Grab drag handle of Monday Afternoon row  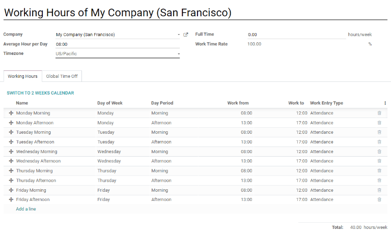point(11,123)
